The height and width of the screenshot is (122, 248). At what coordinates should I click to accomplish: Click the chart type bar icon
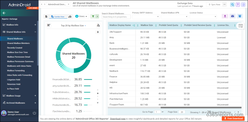click(x=49, y=25)
